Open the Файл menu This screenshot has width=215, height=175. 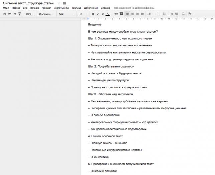[x=6, y=8]
